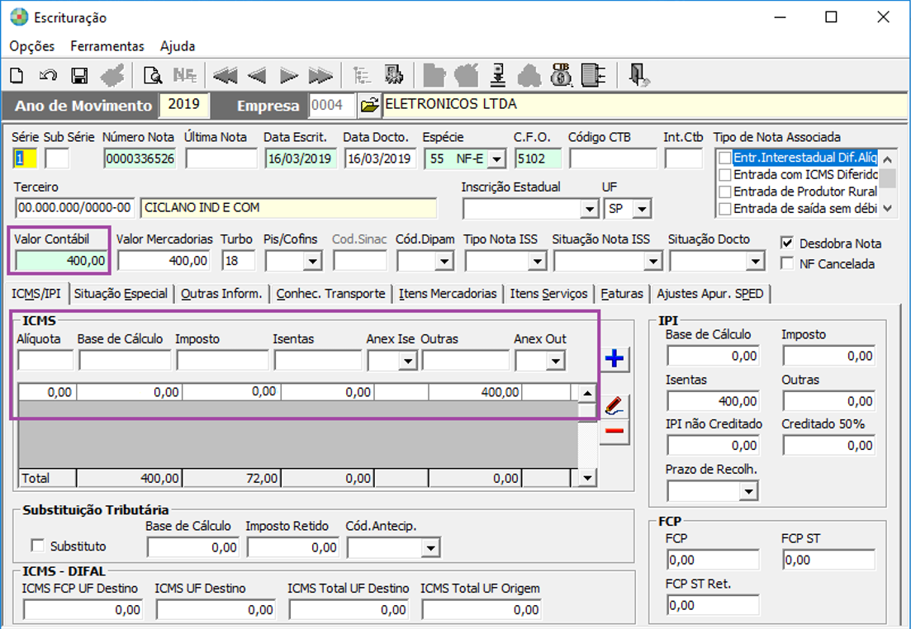Uncheck the Desdobra Nota checkbox
Image resolution: width=911 pixels, height=629 pixels.
pos(787,244)
